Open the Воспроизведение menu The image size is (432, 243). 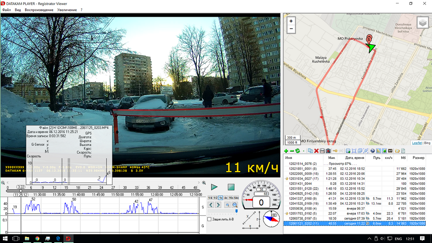pos(39,10)
